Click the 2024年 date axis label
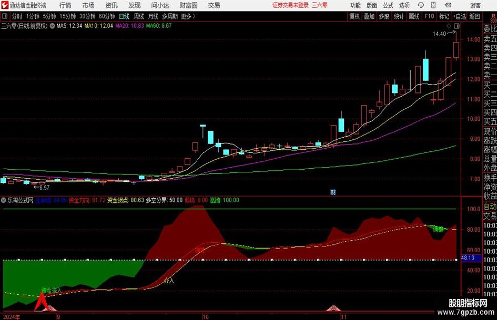This screenshot has width=497, height=320. point(12,317)
